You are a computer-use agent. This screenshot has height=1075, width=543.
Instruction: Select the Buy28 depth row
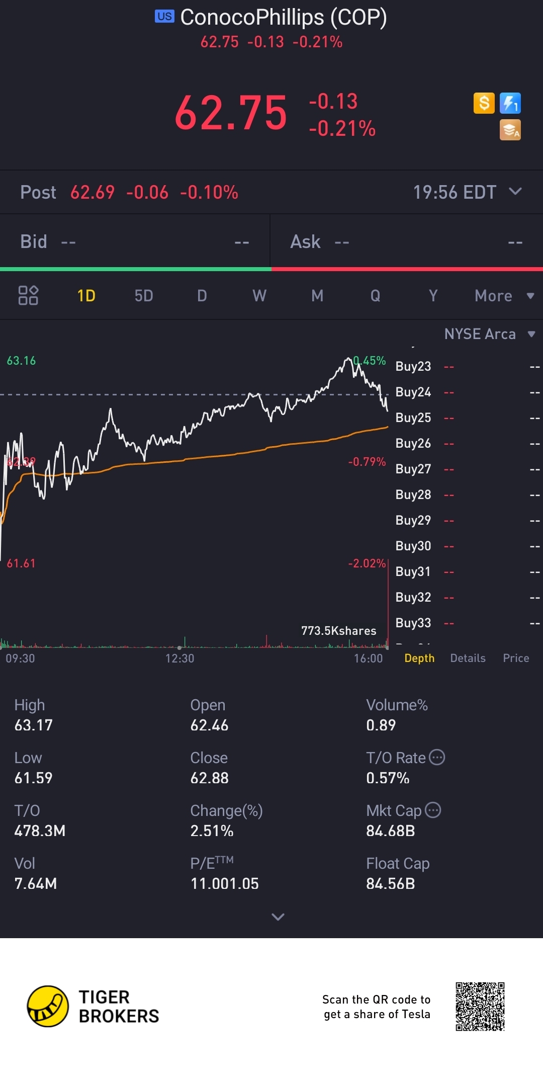[x=468, y=494]
